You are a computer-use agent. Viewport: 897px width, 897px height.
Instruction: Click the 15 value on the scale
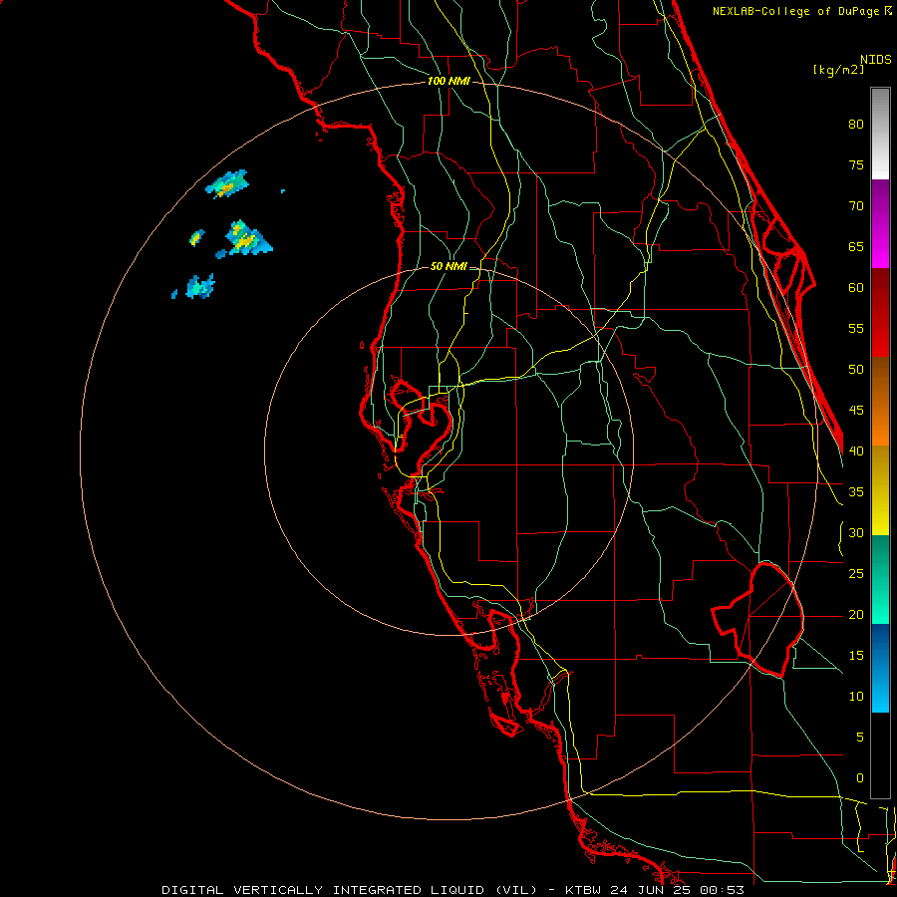(x=856, y=655)
